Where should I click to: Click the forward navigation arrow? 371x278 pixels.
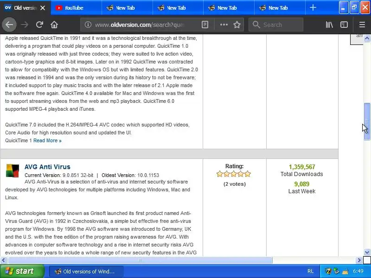(25, 25)
